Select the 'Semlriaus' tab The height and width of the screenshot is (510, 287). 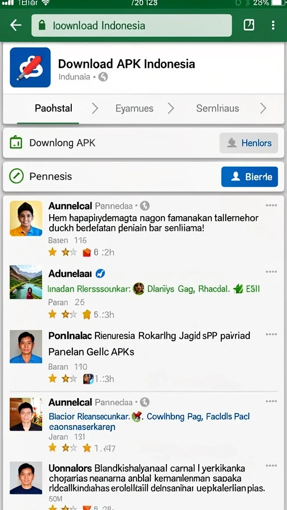[x=217, y=108]
